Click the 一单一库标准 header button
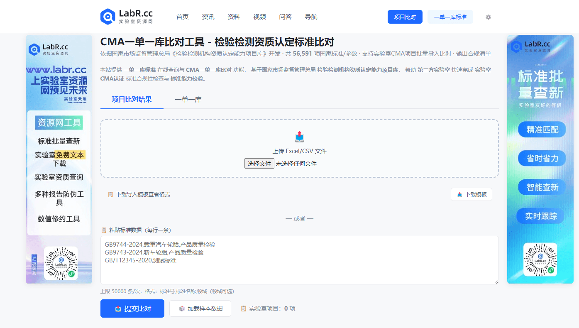 pyautogui.click(x=450, y=17)
